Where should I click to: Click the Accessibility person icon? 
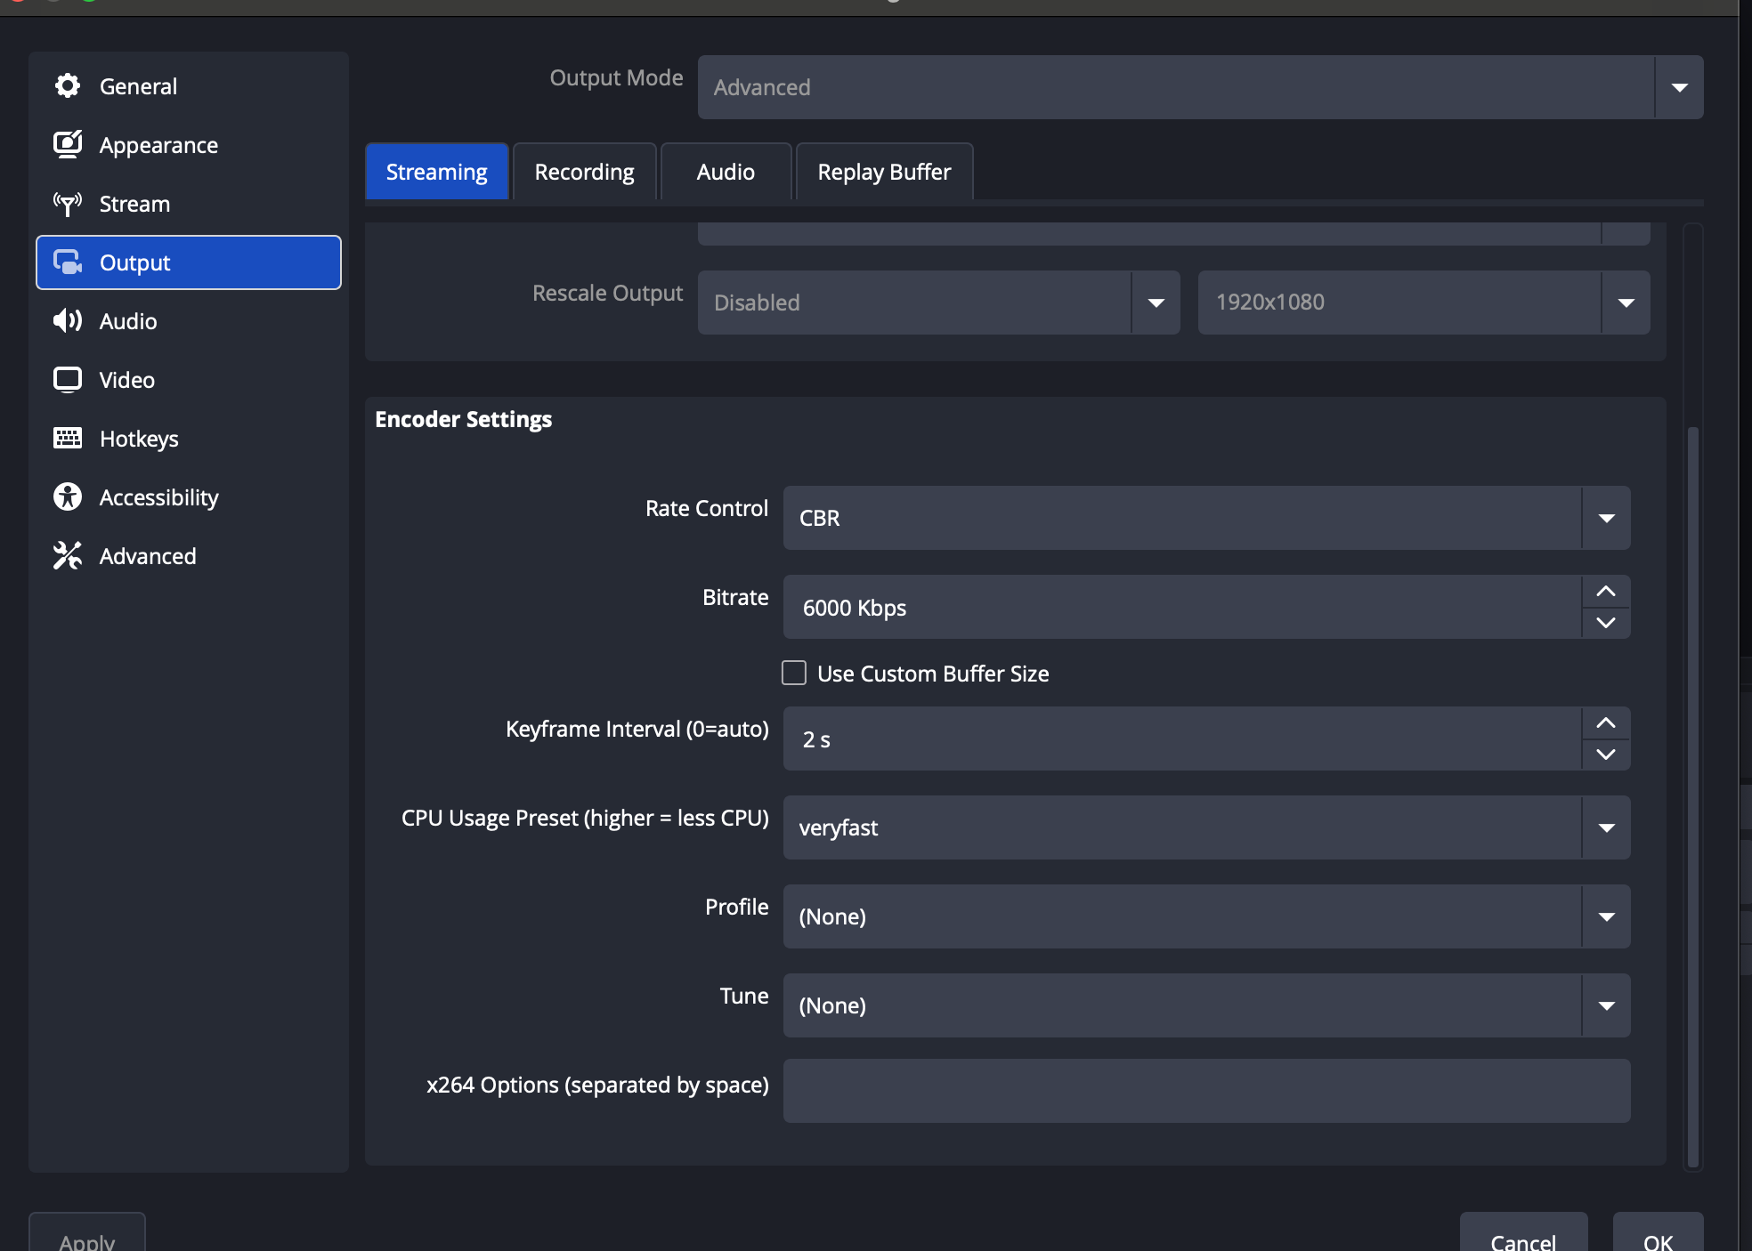pos(68,497)
